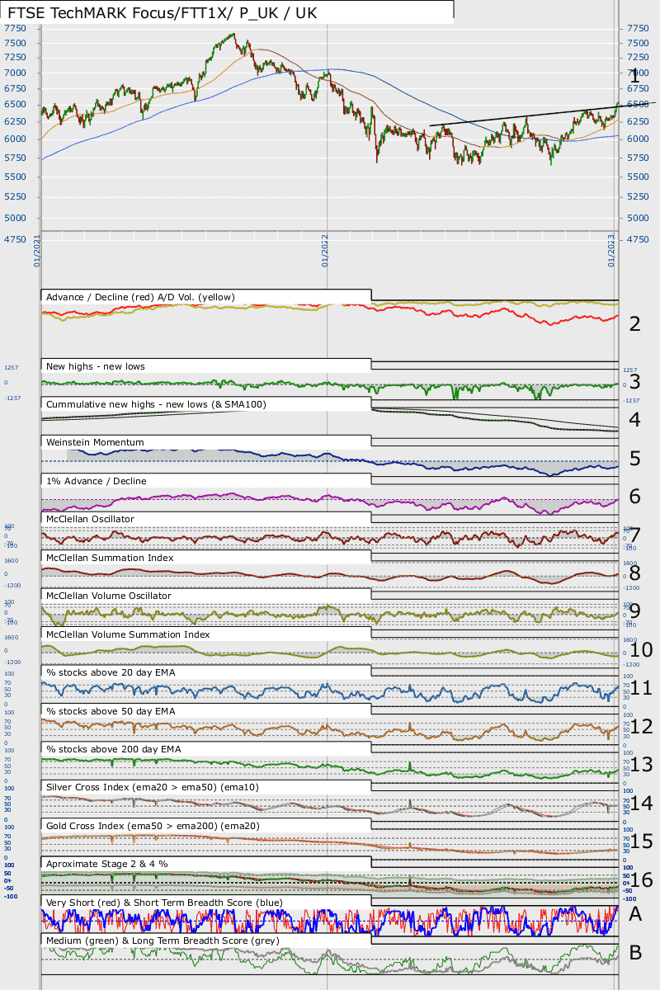The width and height of the screenshot is (660, 990).
Task: Click the % stocks above 200 day EMA label
Action: (x=114, y=749)
